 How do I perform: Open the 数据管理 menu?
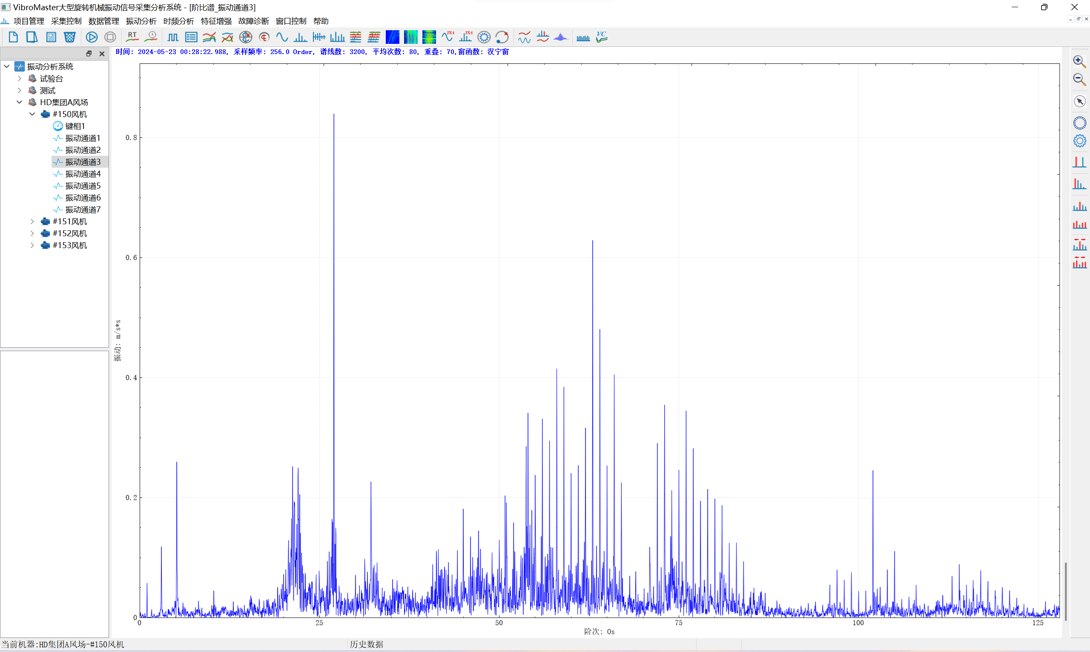point(104,21)
